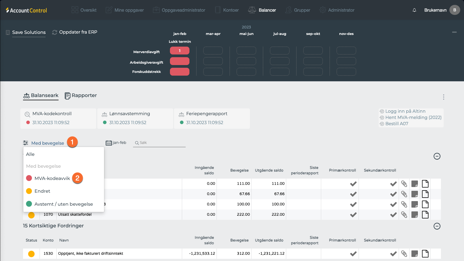
Task: Click Logg inn på Altinn link
Action: point(405,111)
